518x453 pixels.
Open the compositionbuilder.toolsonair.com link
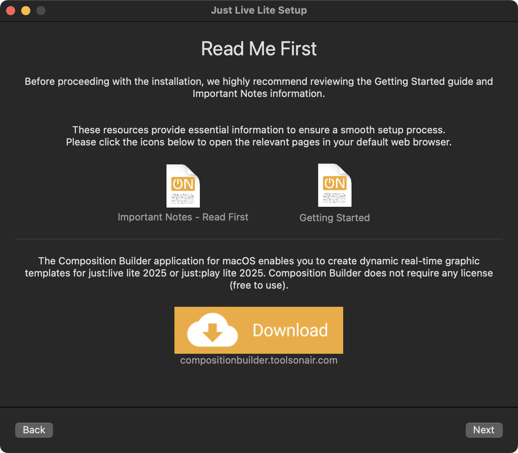coord(259,360)
